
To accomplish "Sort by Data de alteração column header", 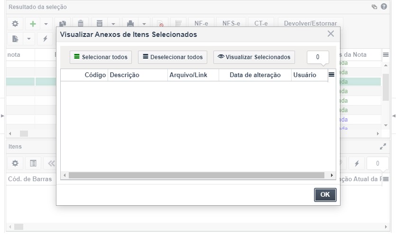I will pos(255,75).
